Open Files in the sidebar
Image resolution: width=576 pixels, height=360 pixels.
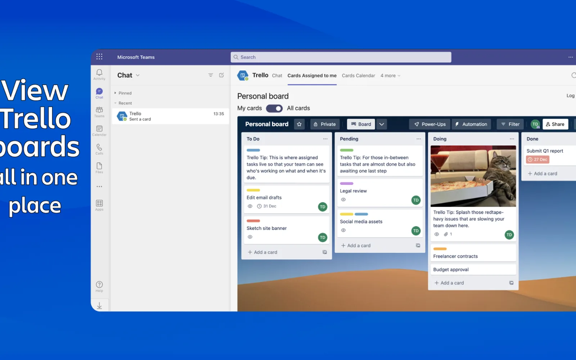pyautogui.click(x=99, y=168)
